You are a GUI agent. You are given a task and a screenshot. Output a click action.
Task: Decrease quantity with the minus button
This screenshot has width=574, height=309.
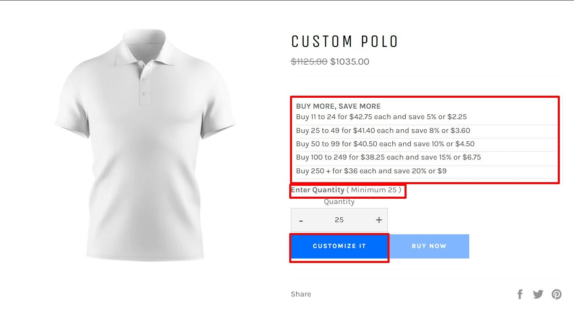click(x=301, y=220)
